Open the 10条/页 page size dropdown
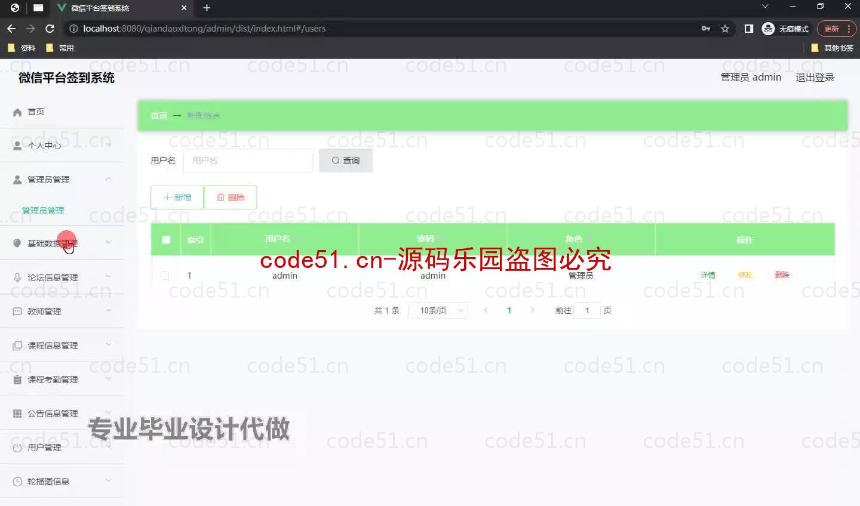This screenshot has width=860, height=506. point(438,310)
